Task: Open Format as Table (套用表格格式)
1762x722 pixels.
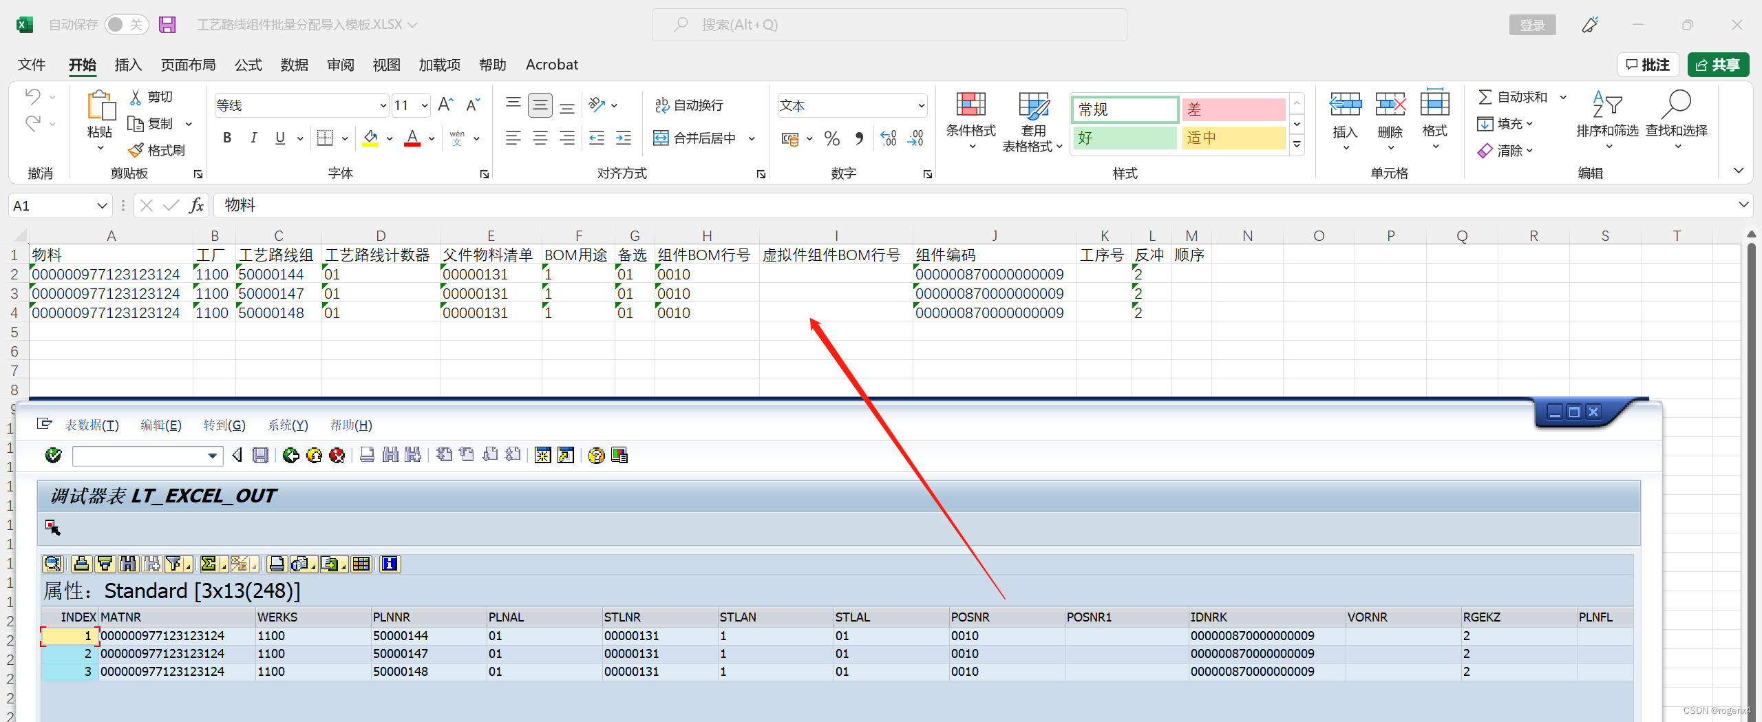Action: 1032,121
